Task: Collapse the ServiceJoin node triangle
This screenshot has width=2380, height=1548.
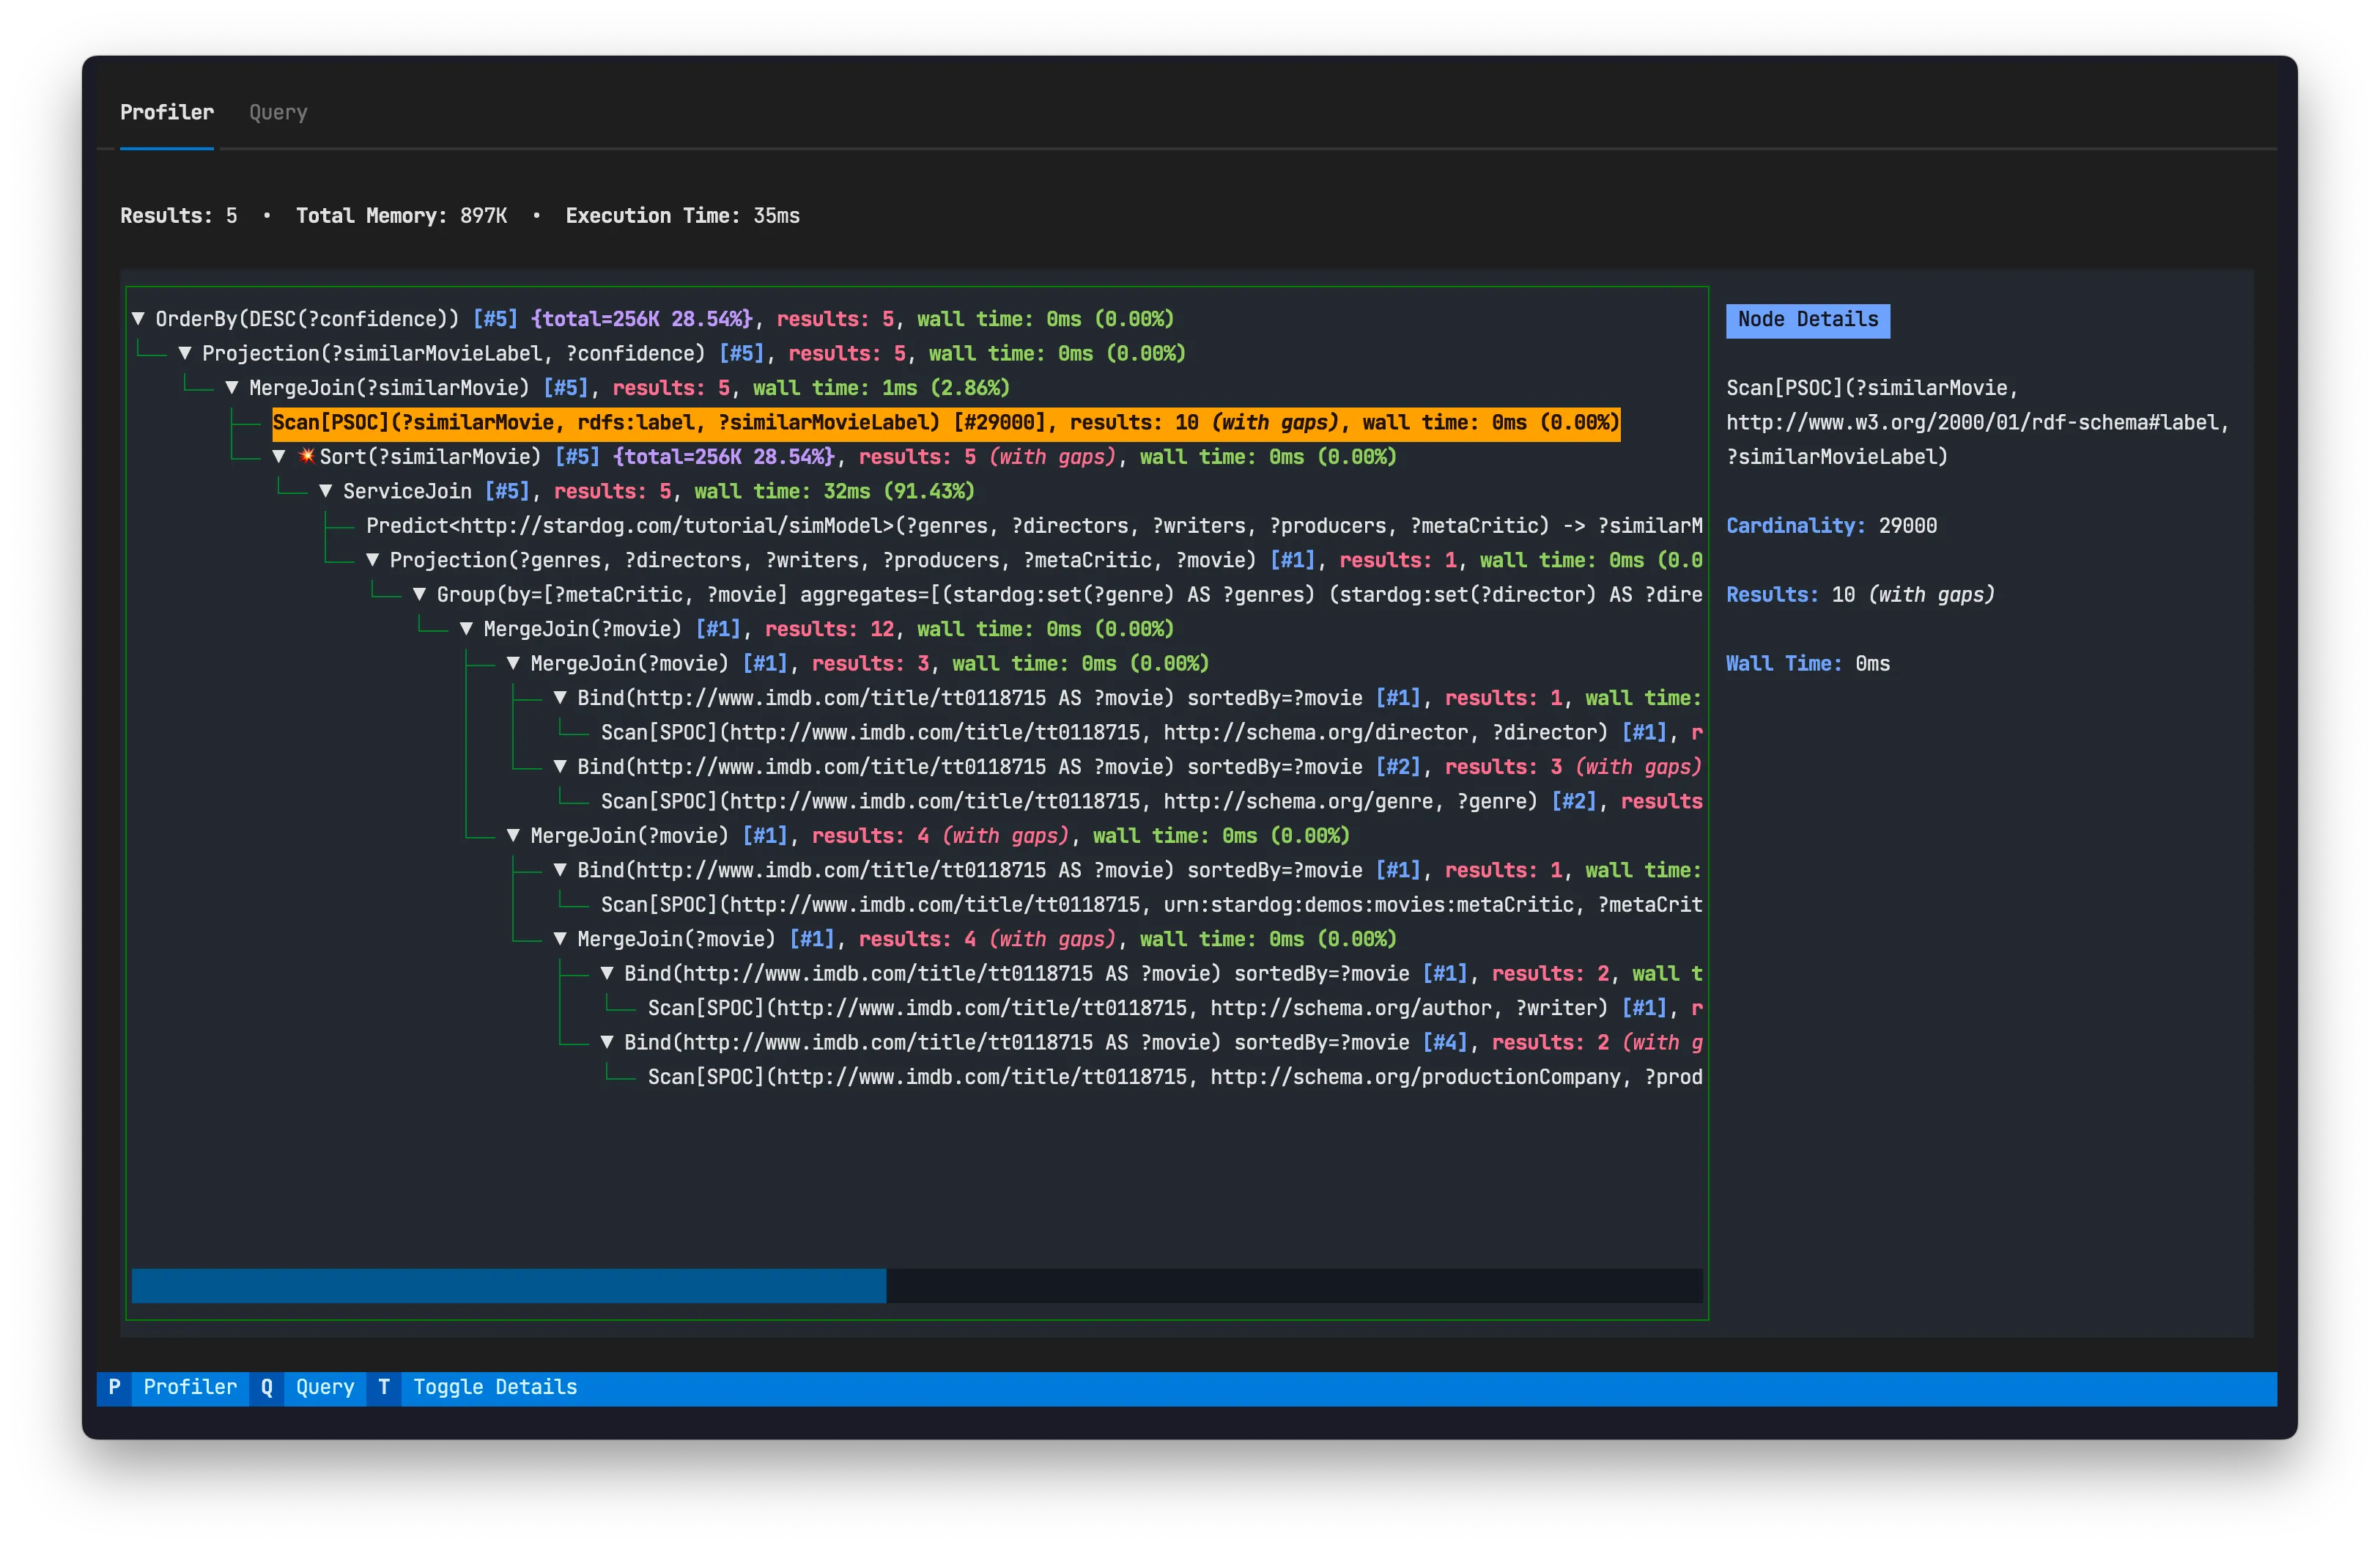Action: coord(326,491)
